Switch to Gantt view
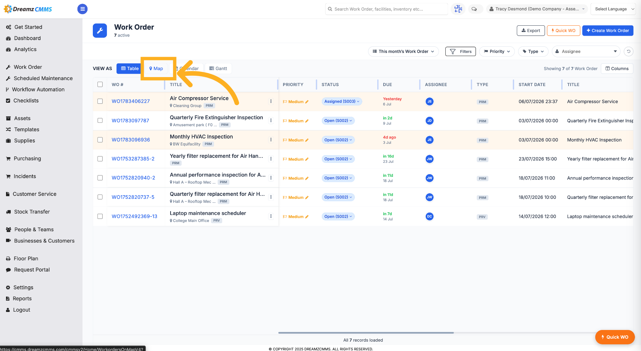This screenshot has height=351, width=641. [x=218, y=68]
